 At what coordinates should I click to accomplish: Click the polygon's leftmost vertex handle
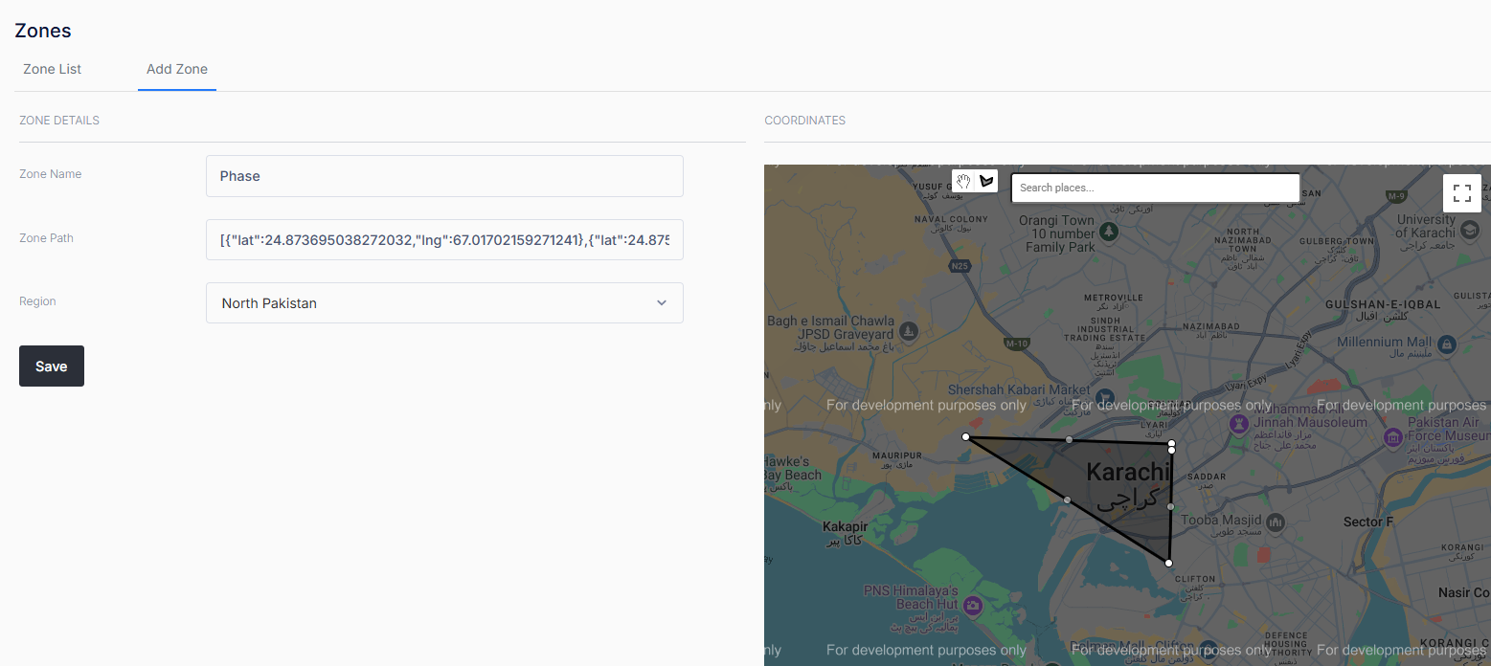(x=965, y=437)
